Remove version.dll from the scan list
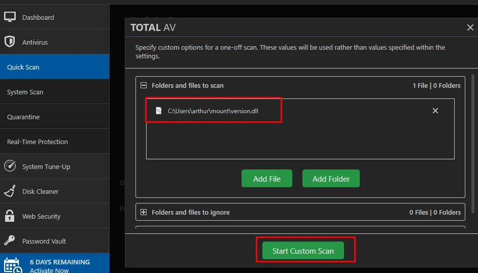 435,111
